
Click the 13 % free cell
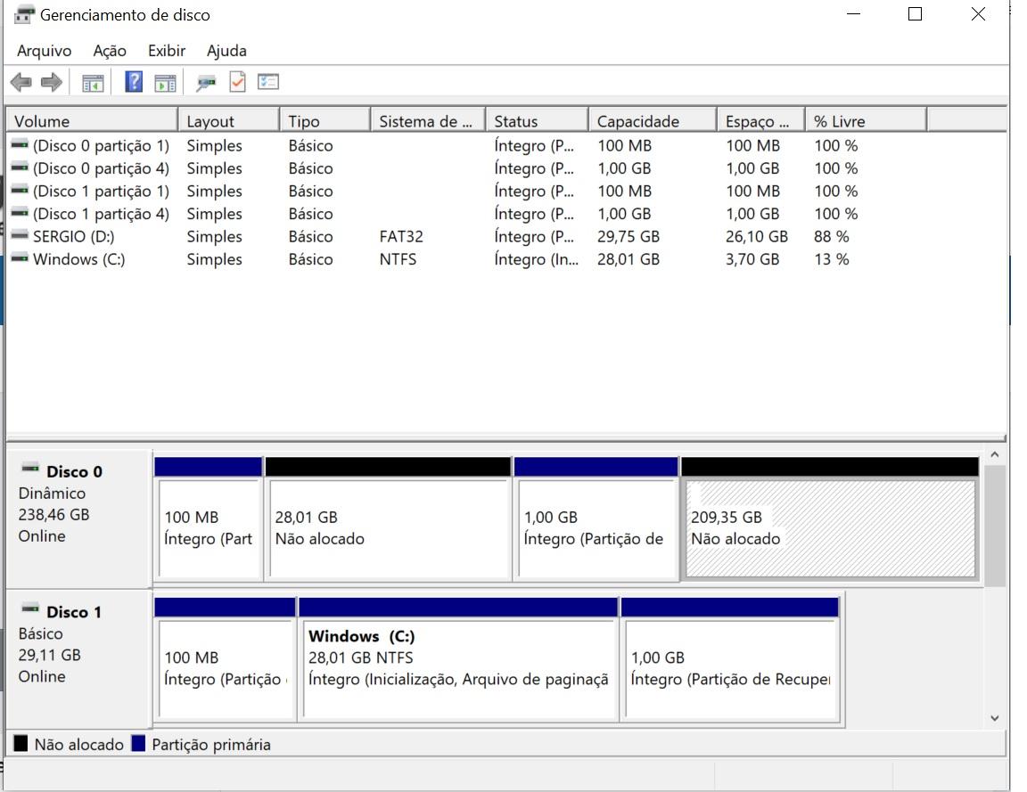[831, 259]
